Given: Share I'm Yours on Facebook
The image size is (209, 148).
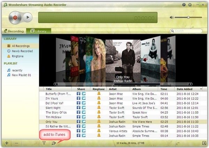Looking at the screenshot, I should click(x=78, y=98).
